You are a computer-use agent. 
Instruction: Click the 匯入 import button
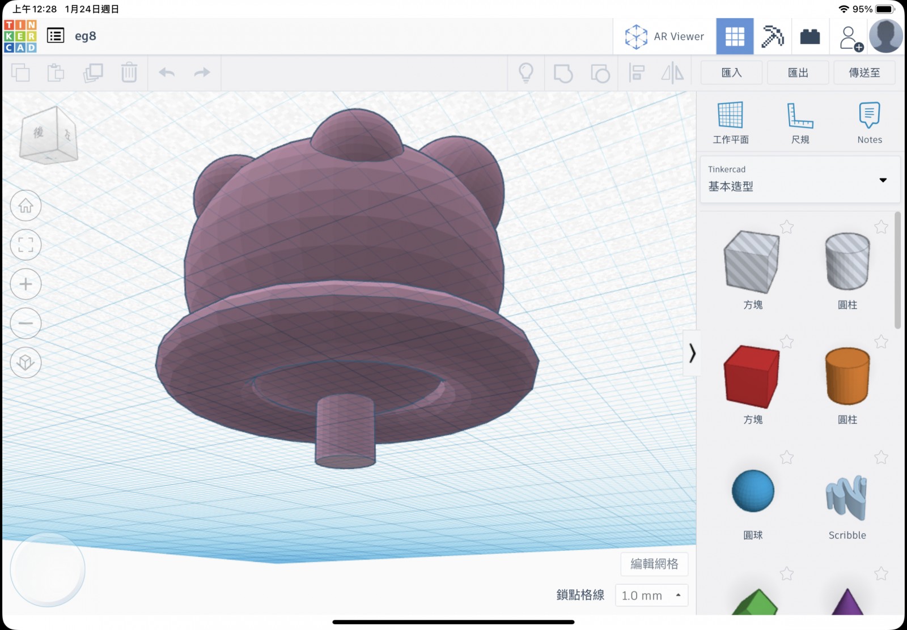click(x=731, y=73)
